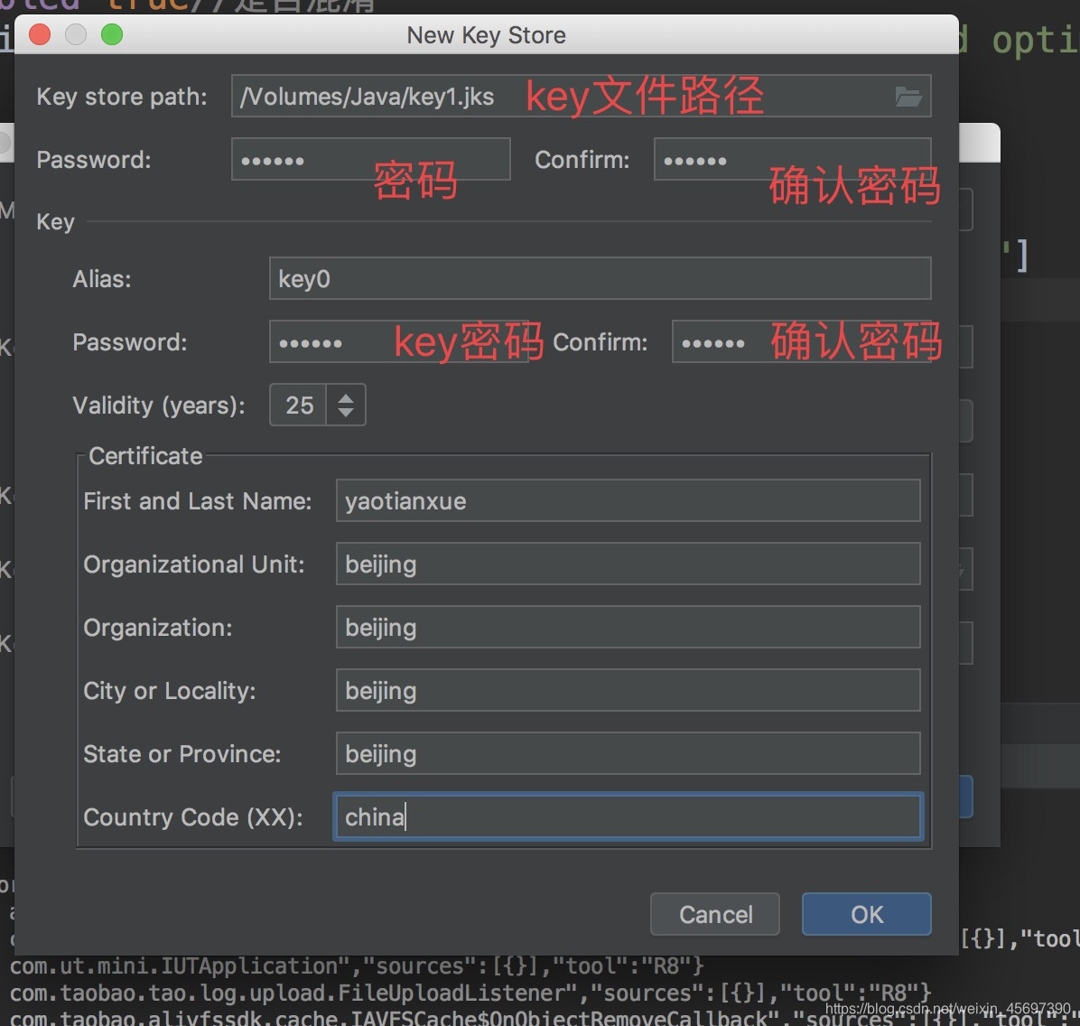Image resolution: width=1080 pixels, height=1026 pixels.
Task: Click the 'Country Code (XX):' label
Action: click(x=193, y=817)
